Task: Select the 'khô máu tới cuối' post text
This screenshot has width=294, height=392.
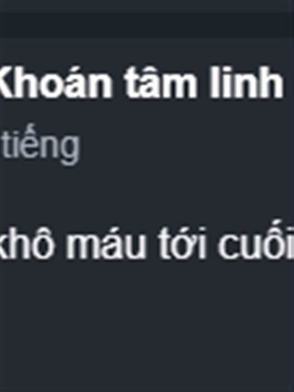Action: pos(147,241)
